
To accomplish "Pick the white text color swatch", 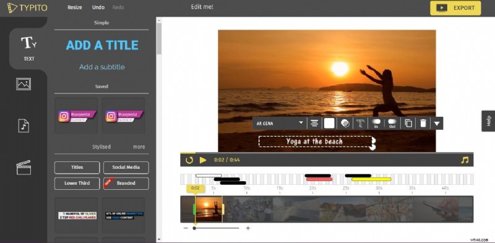I will click(329, 123).
